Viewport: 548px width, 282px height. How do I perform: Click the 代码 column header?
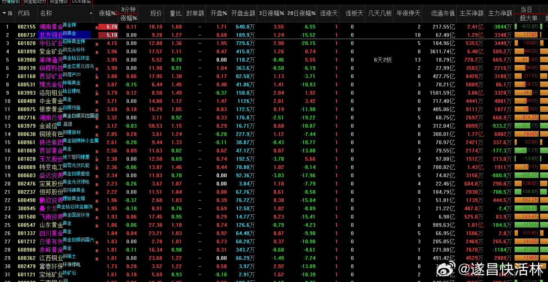[23, 14]
